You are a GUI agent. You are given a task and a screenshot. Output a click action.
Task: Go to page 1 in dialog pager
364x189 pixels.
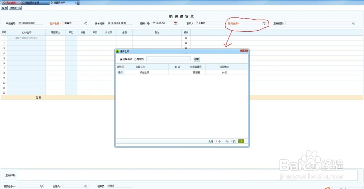coord(241,141)
